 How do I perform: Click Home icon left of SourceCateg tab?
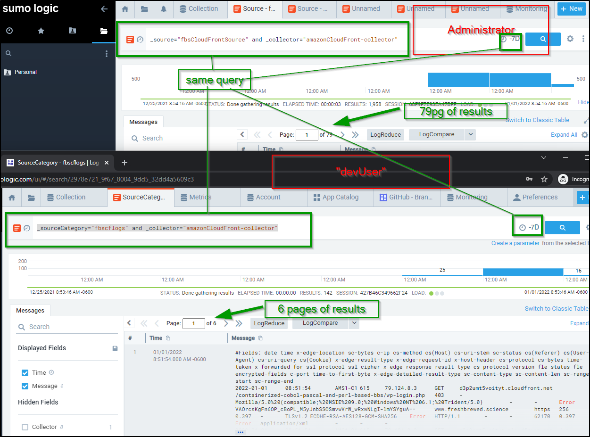click(12, 198)
